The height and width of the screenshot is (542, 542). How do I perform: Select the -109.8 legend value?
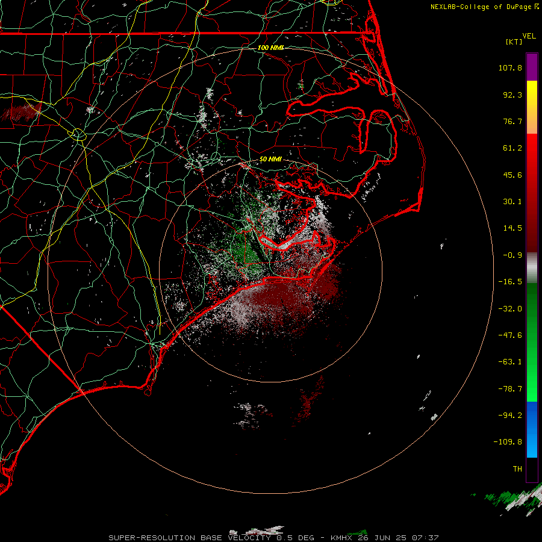pos(508,442)
